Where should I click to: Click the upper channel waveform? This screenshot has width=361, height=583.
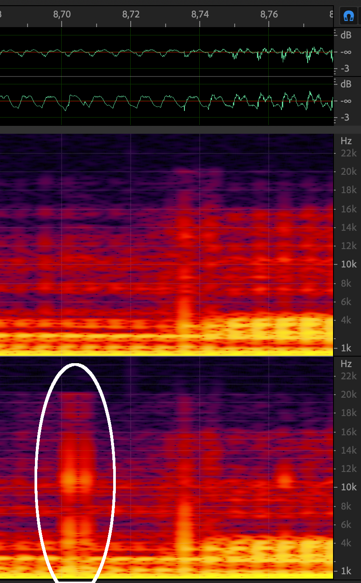click(166, 52)
